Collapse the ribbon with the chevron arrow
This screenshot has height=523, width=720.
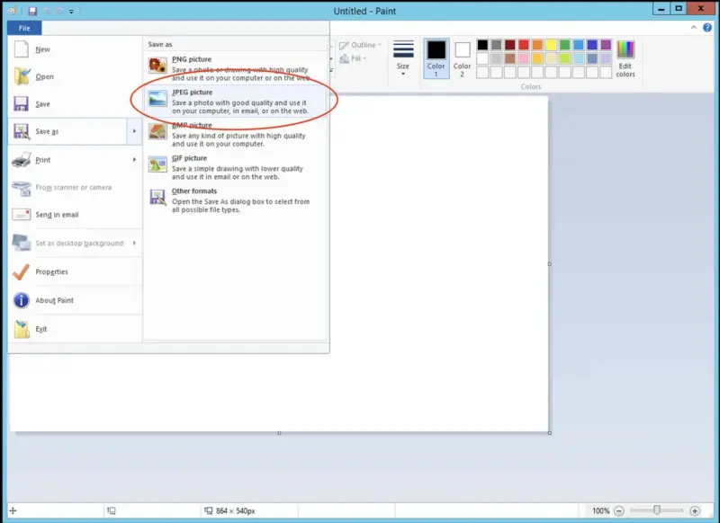693,28
